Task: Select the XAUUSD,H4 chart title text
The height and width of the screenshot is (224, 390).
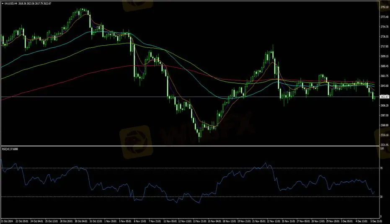Action: pyautogui.click(x=11, y=4)
